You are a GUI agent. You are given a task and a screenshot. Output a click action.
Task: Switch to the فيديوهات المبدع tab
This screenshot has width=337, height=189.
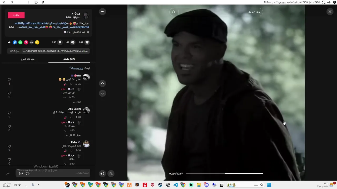coord(28,59)
